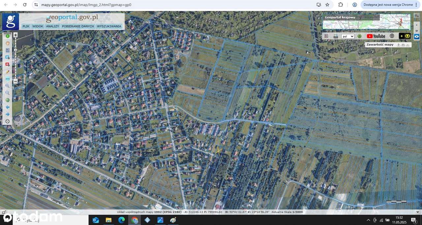Open map settings gears icon top-right
The image size is (422, 225).
tap(417, 15)
